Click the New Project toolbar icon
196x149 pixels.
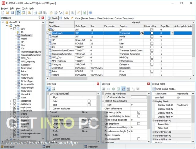tap(3, 13)
